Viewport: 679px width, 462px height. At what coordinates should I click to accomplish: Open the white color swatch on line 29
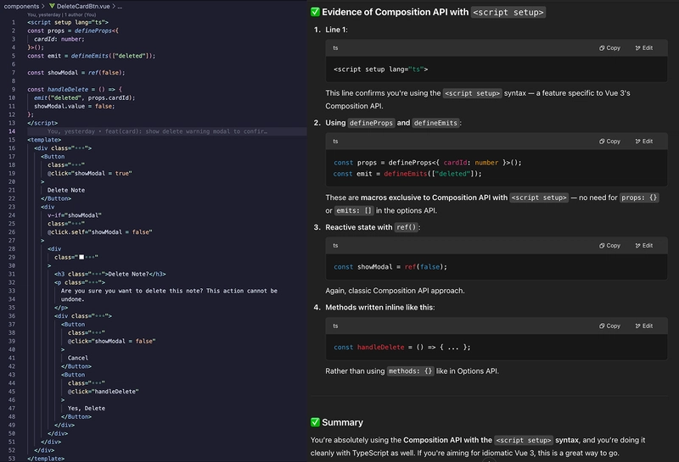(x=81, y=258)
